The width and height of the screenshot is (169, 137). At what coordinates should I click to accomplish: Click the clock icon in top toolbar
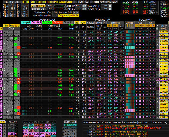pos(64,2)
